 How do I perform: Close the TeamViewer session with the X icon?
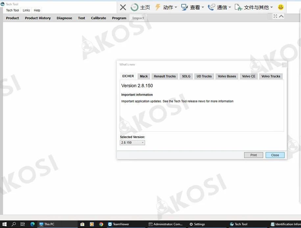123,7
